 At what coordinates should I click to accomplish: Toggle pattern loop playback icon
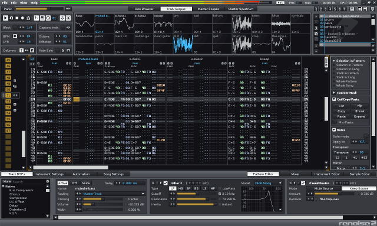point(11,18)
